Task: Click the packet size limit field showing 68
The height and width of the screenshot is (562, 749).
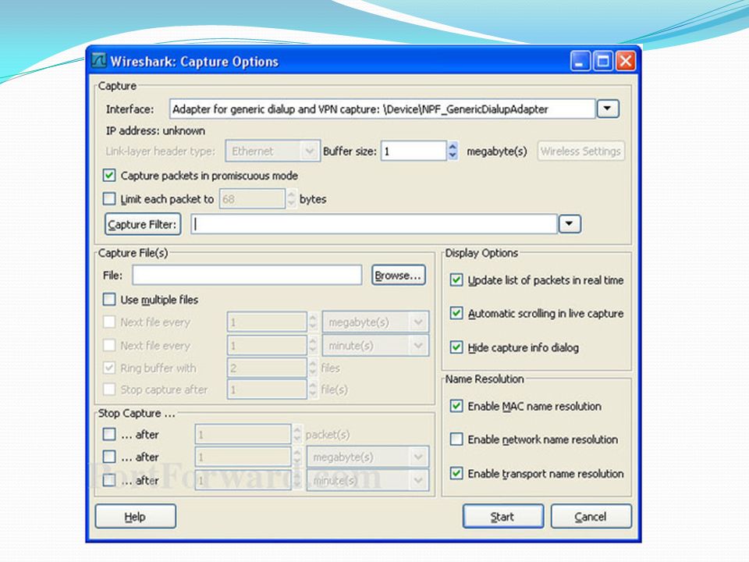Action: point(252,199)
